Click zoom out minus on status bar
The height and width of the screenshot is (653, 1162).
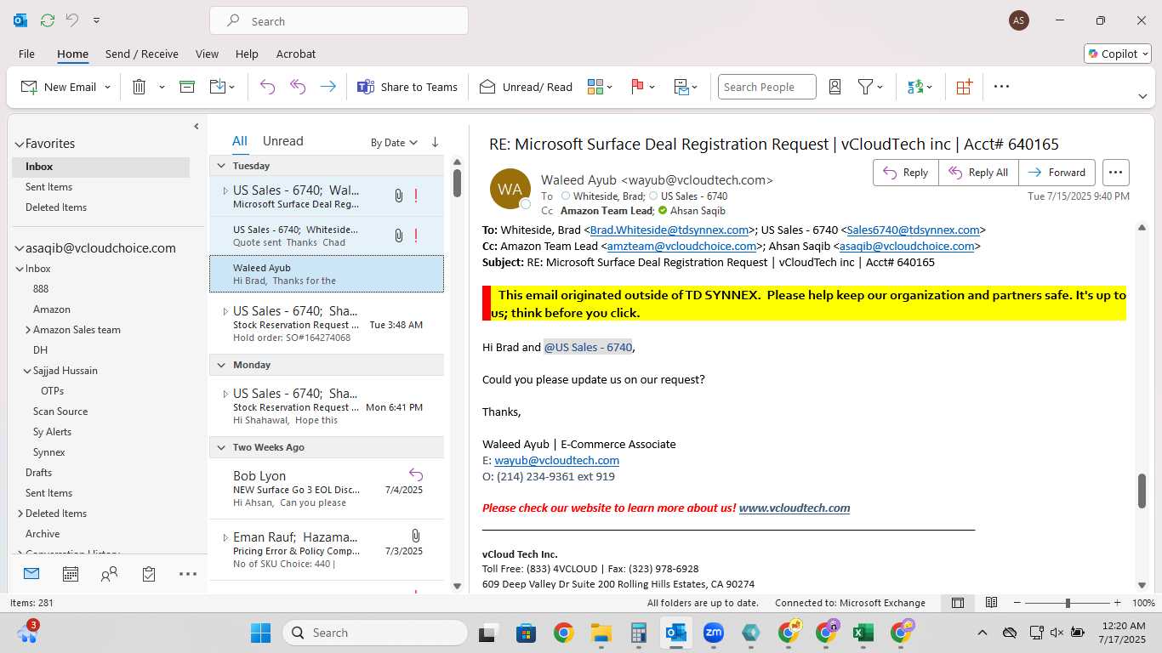point(1017,603)
